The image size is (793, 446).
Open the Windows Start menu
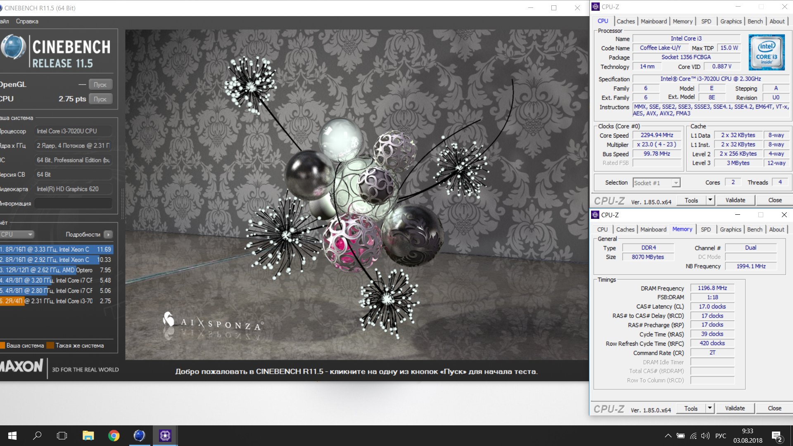12,436
